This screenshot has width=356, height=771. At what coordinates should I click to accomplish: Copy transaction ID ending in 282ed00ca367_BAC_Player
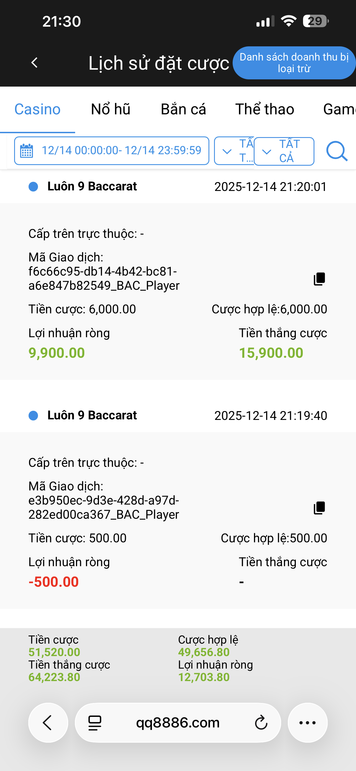point(319,508)
